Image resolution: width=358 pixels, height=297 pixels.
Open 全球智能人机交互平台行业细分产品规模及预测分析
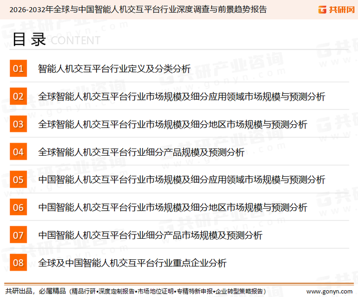click(141, 152)
